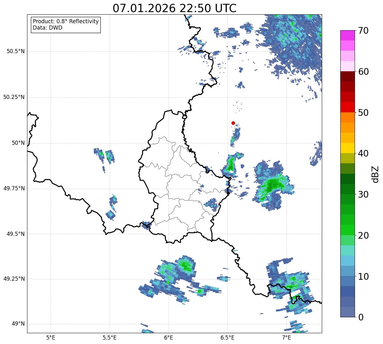Click the bright green colorbar segment near 20
This screenshot has width=383, height=344.
[x=348, y=230]
